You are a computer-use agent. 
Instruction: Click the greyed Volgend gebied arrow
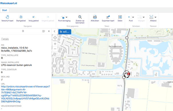(48, 17)
